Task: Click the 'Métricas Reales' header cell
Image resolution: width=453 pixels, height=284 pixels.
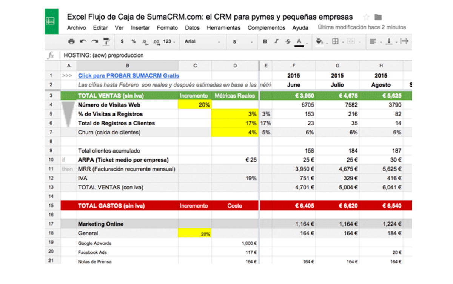Action: point(235,96)
